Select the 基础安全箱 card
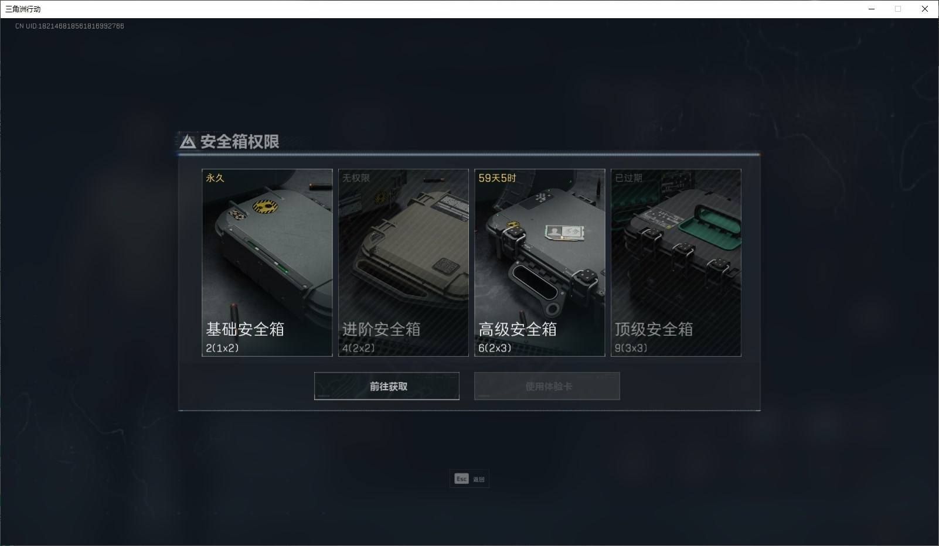The height and width of the screenshot is (546, 939). (x=267, y=262)
